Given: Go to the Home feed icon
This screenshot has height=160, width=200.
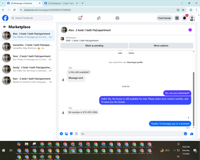Looking at the screenshot, I should pos(80,18).
